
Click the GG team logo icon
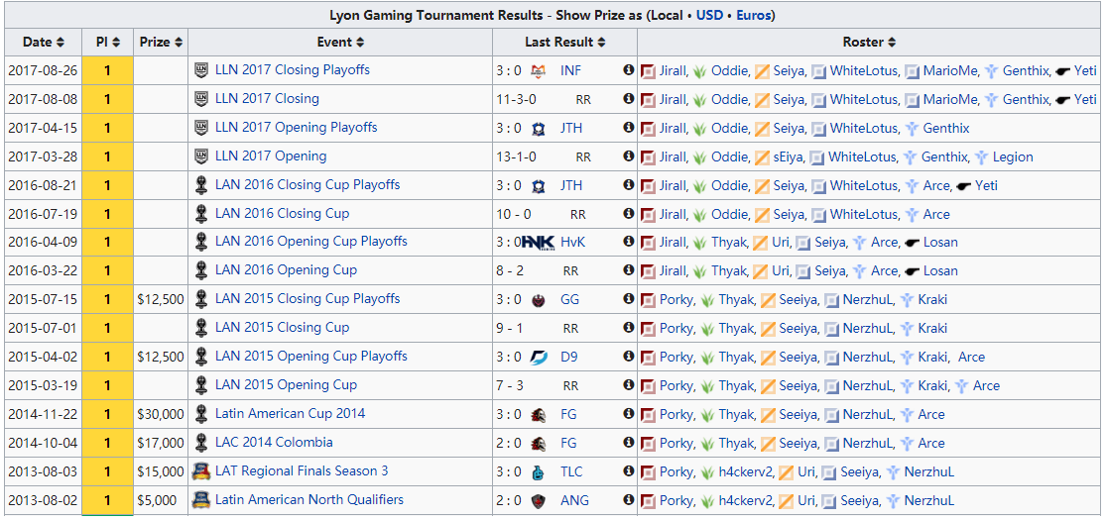pyautogui.click(x=538, y=300)
